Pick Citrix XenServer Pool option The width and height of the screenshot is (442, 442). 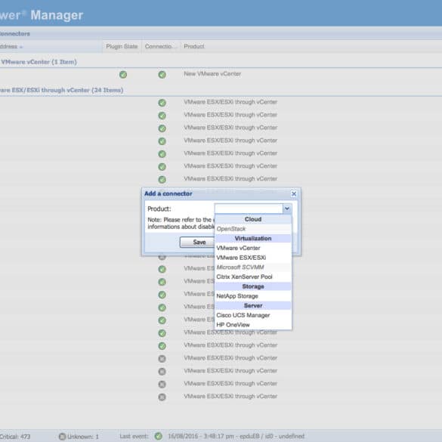coord(253,277)
